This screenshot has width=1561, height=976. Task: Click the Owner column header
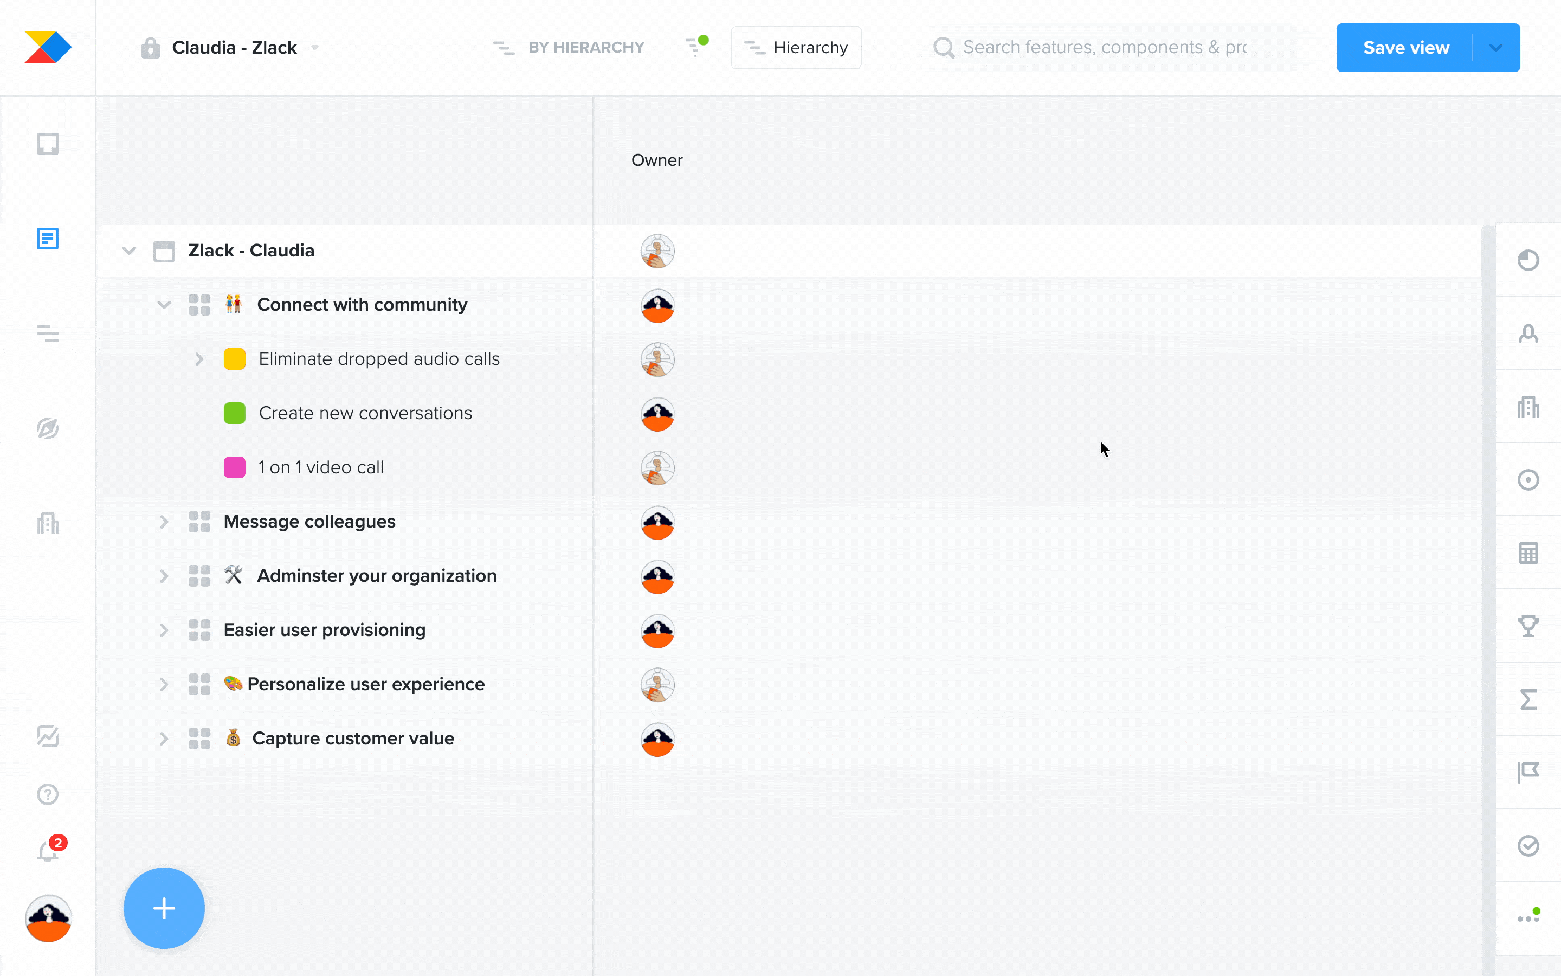[x=657, y=160]
